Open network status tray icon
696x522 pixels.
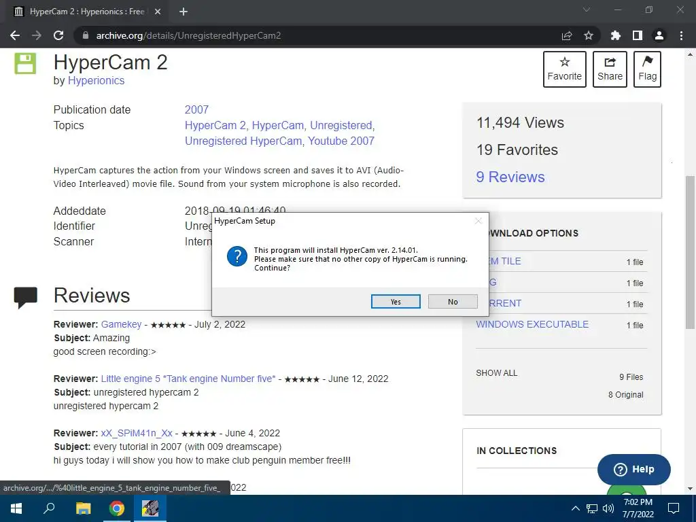(x=592, y=508)
